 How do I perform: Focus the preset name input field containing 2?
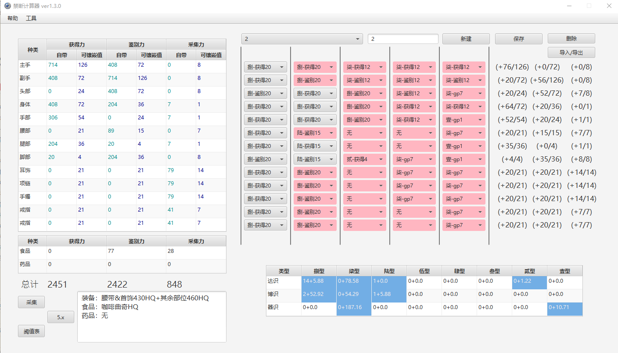pos(403,39)
